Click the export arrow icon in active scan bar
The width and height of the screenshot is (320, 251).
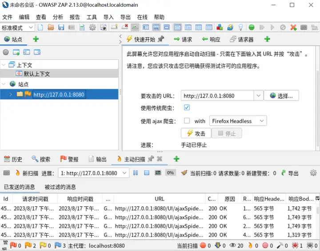coord(283,173)
